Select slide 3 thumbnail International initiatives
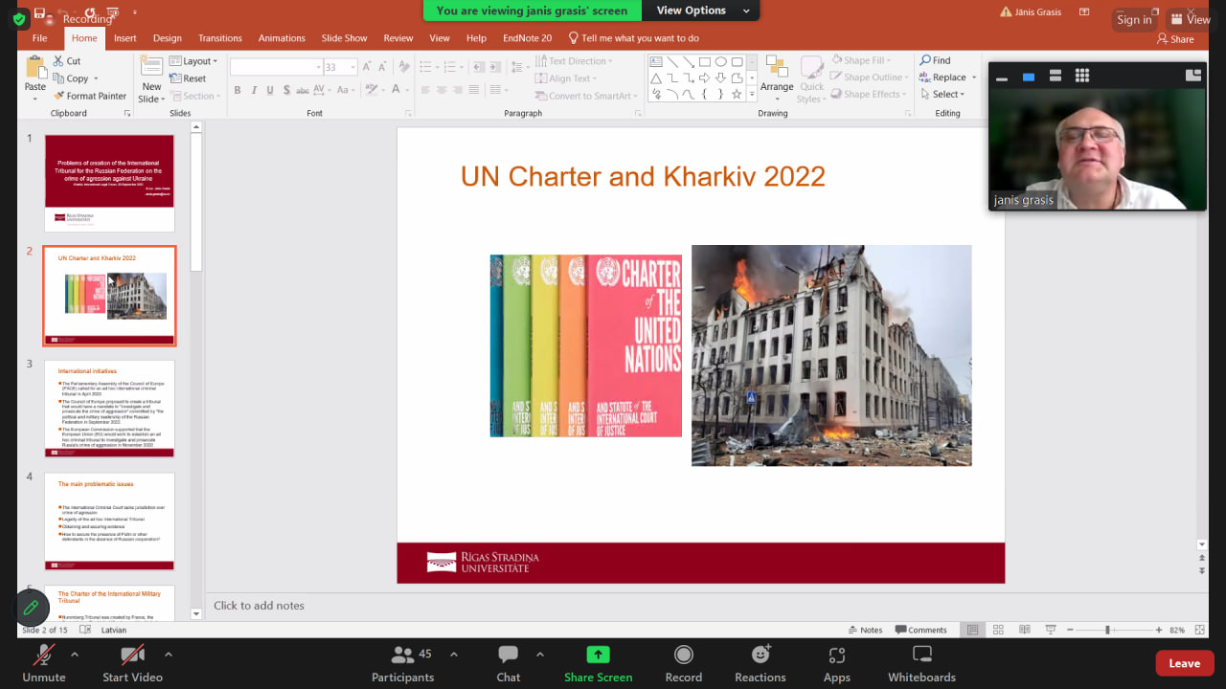The height and width of the screenshot is (689, 1226). [x=109, y=409]
